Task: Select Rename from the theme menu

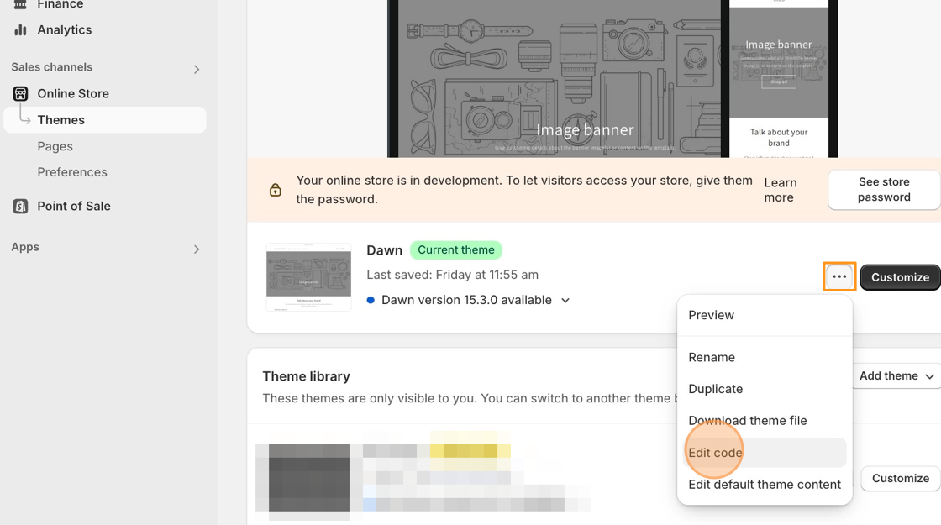Action: (712, 357)
